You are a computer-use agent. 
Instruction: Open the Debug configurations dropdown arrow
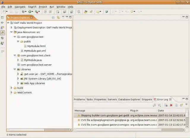[x=26, y=12]
